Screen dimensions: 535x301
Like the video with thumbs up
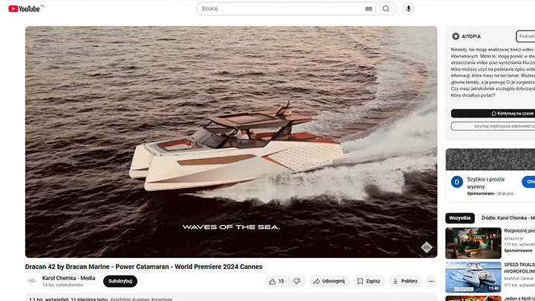click(276, 282)
